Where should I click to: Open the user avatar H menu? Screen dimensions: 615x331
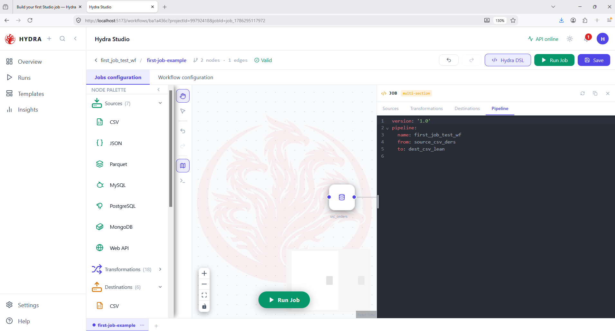click(x=602, y=39)
